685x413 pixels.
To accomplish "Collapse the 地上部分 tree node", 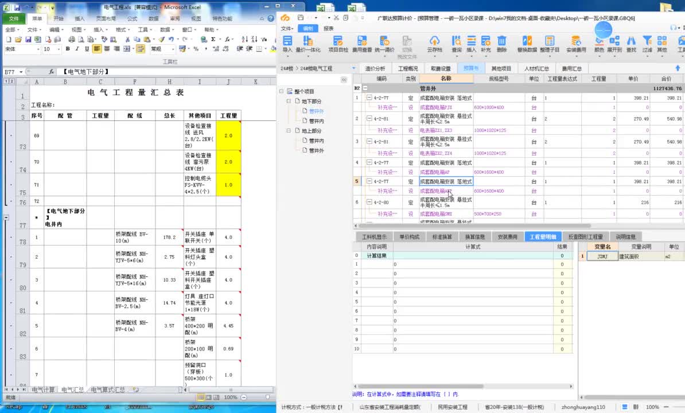I will pos(289,131).
